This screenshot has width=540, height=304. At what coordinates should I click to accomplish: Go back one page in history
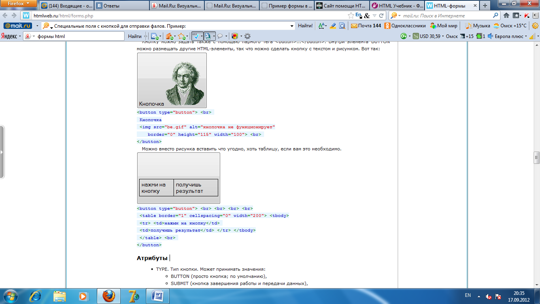(x=5, y=15)
